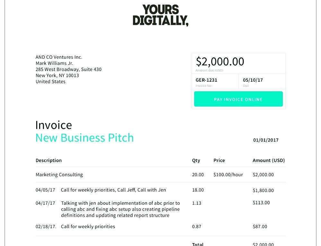The height and width of the screenshot is (246, 321).
Task: Click invoice number GER-1231
Action: pyautogui.click(x=206, y=80)
